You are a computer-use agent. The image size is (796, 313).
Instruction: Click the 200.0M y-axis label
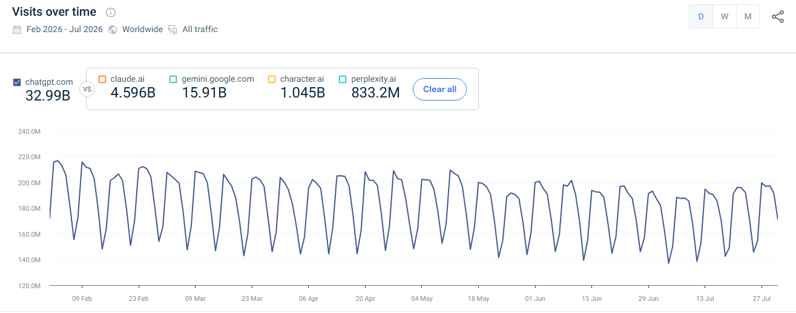(x=29, y=183)
